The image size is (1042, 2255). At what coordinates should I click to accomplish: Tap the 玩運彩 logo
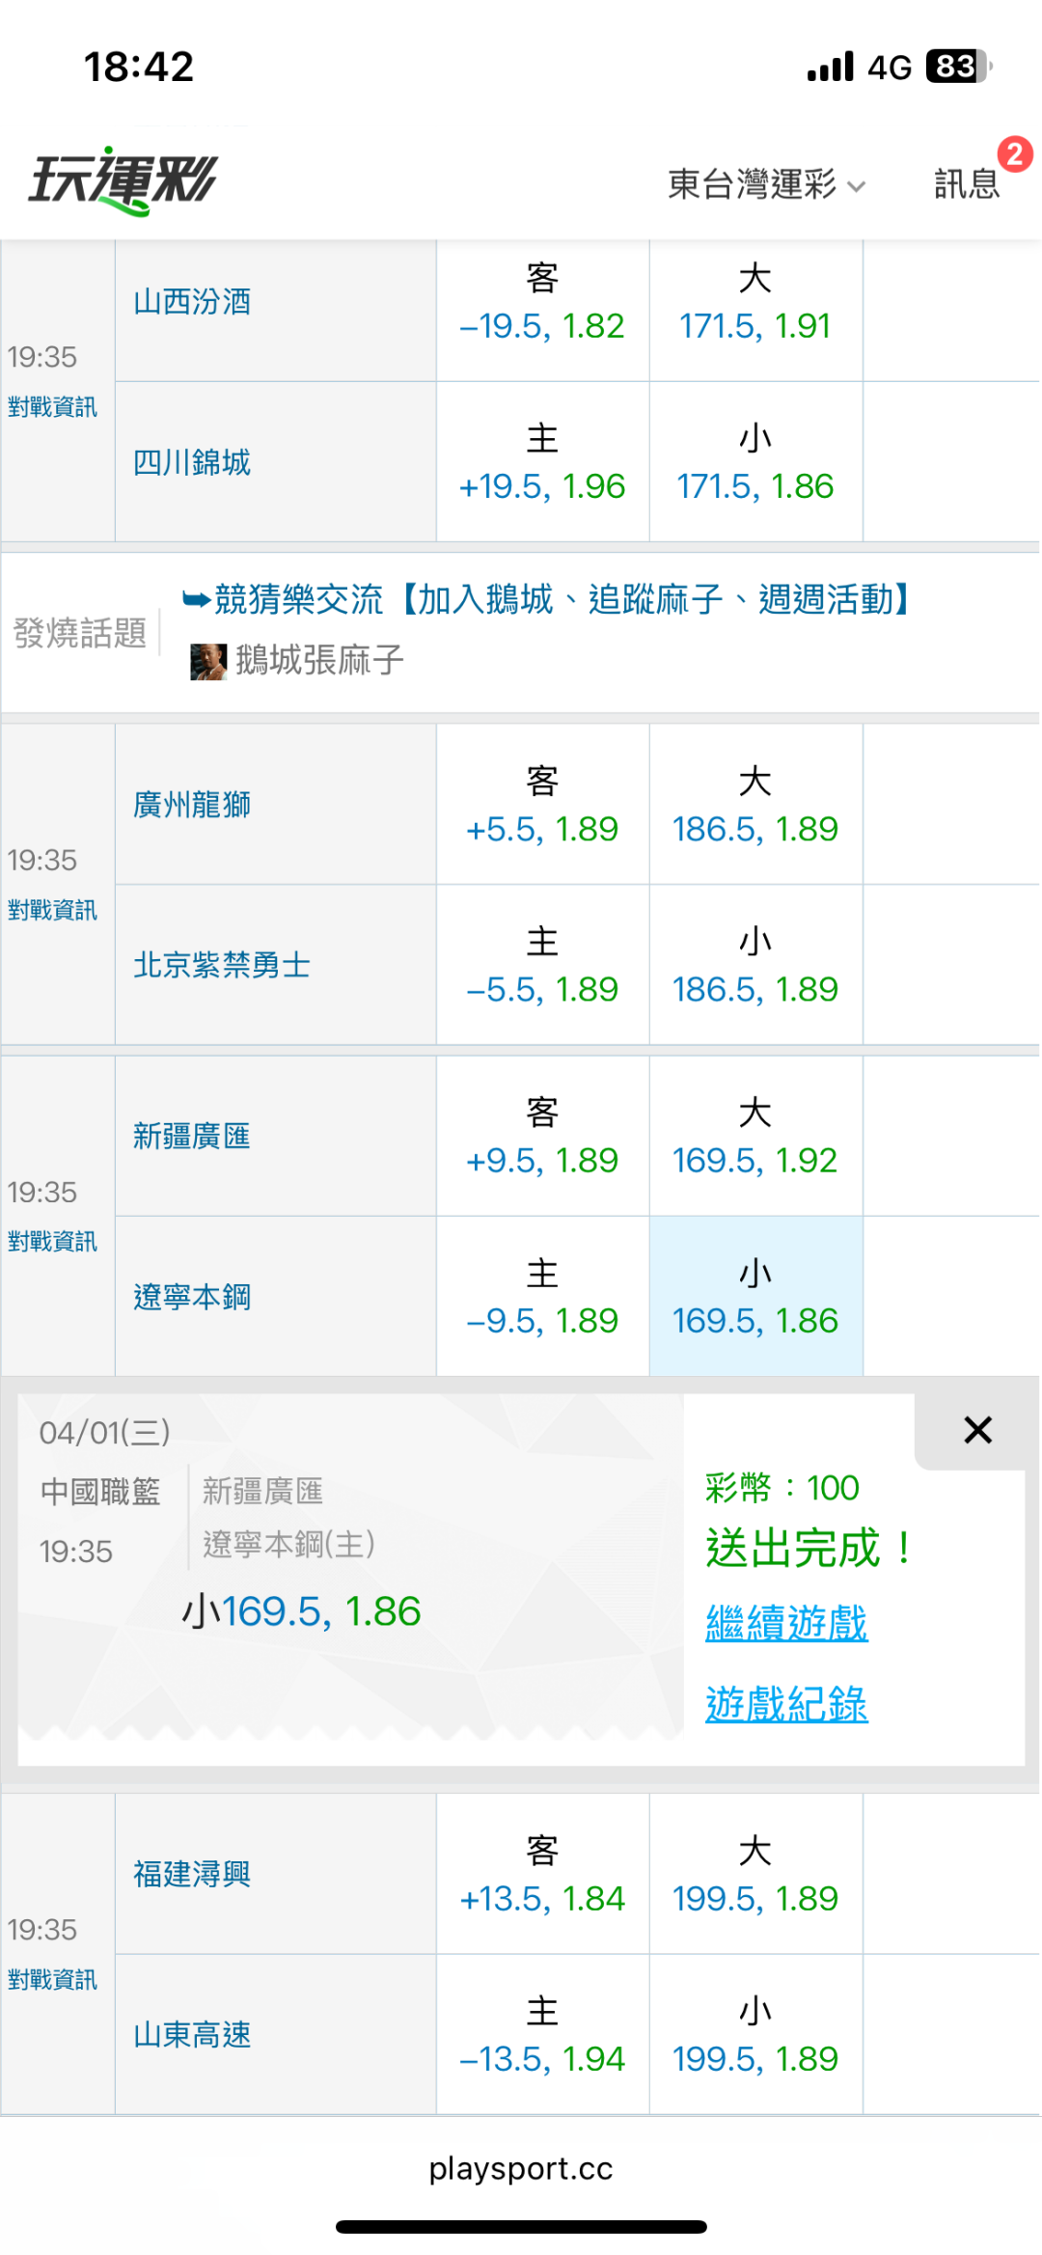coord(123,180)
